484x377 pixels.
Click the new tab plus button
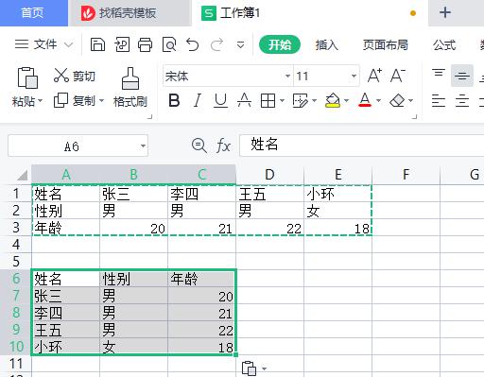(x=445, y=13)
